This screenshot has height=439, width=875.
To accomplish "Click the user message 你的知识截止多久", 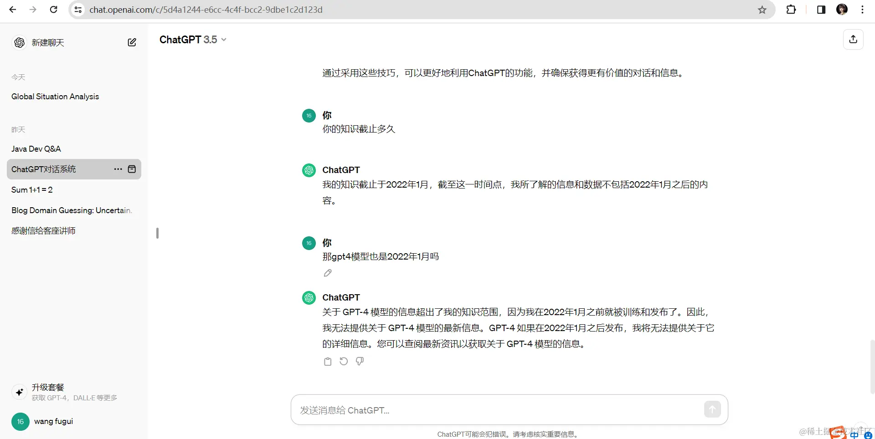I will [359, 129].
